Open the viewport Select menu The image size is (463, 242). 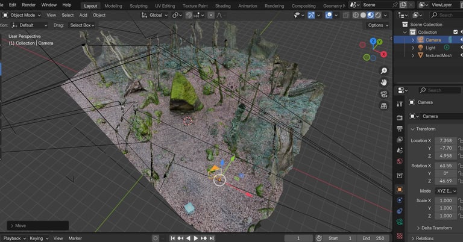[x=68, y=15]
